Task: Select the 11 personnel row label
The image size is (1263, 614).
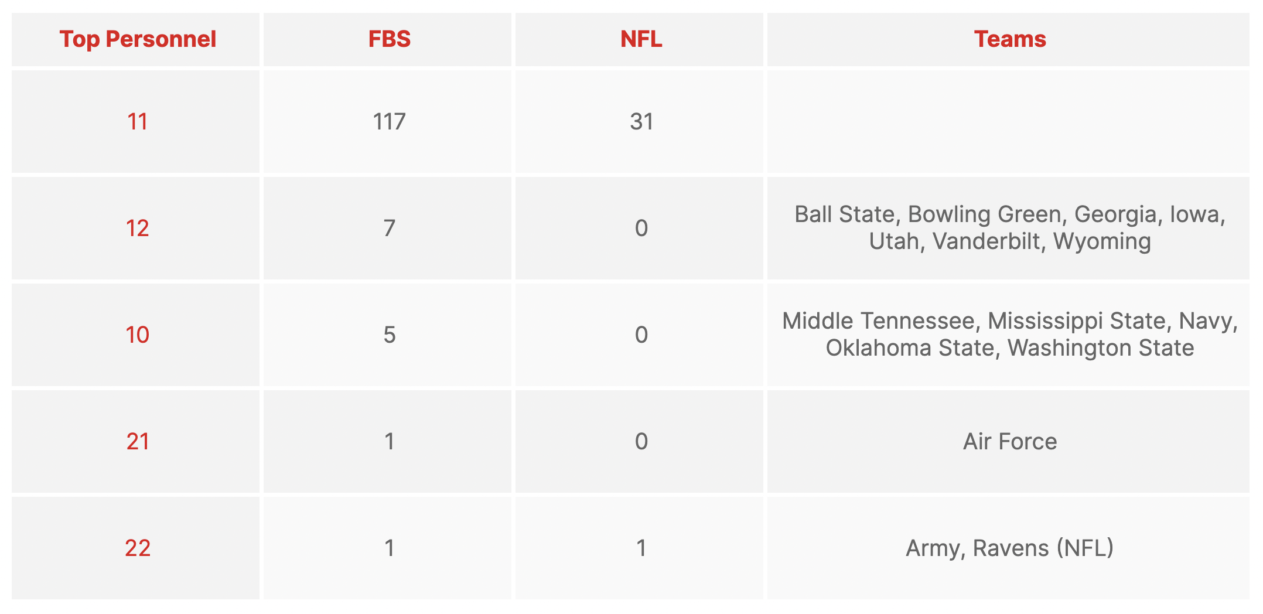Action: click(138, 122)
